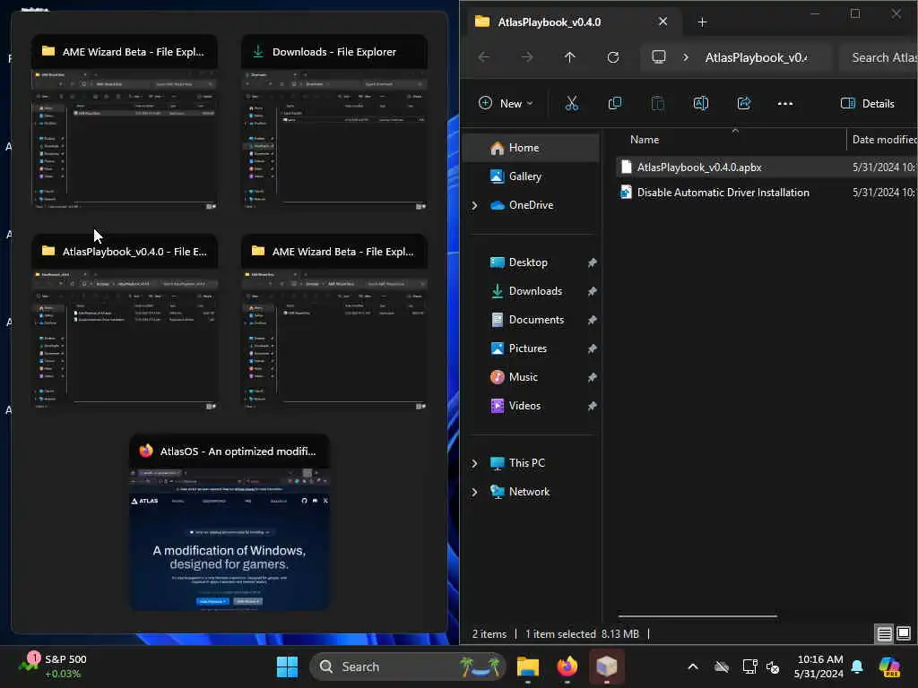This screenshot has height=688, width=918.
Task: Add a new File Explorer tab
Action: pos(702,22)
